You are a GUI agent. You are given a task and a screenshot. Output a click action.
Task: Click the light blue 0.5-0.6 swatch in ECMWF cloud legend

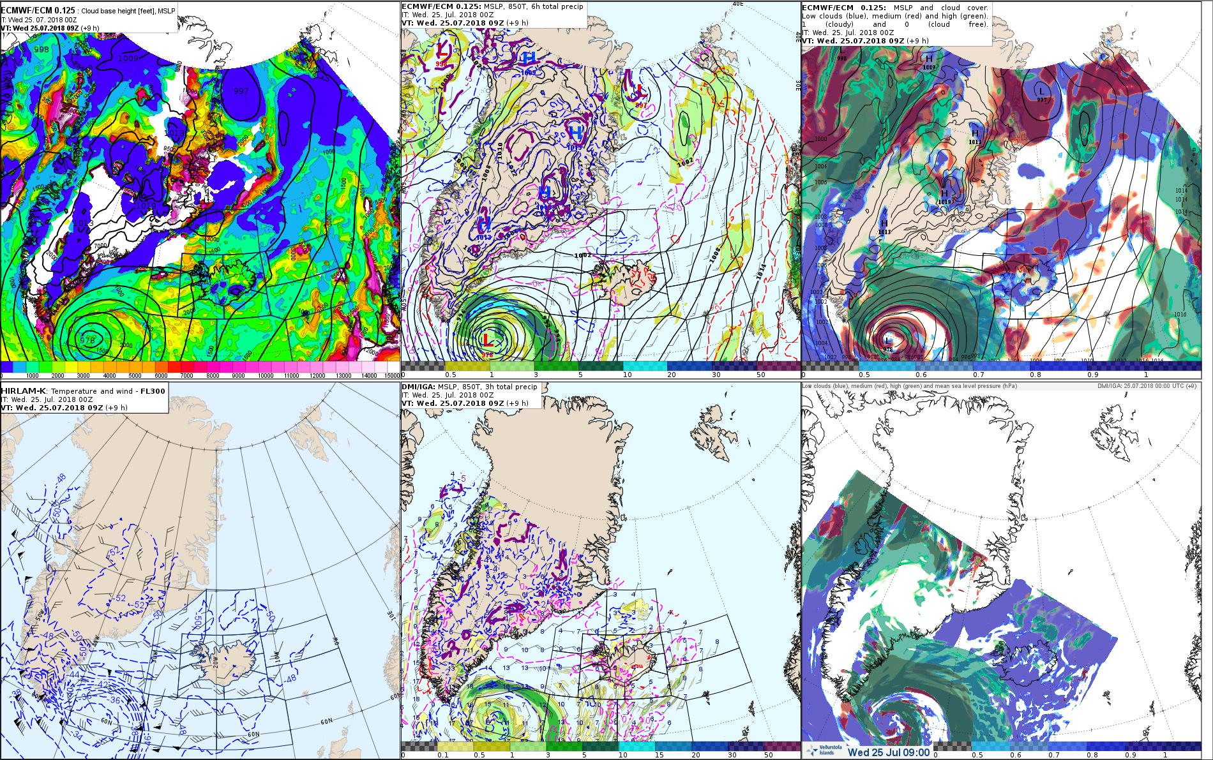886,366
